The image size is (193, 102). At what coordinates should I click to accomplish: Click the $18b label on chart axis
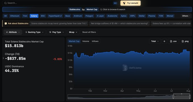70,46
